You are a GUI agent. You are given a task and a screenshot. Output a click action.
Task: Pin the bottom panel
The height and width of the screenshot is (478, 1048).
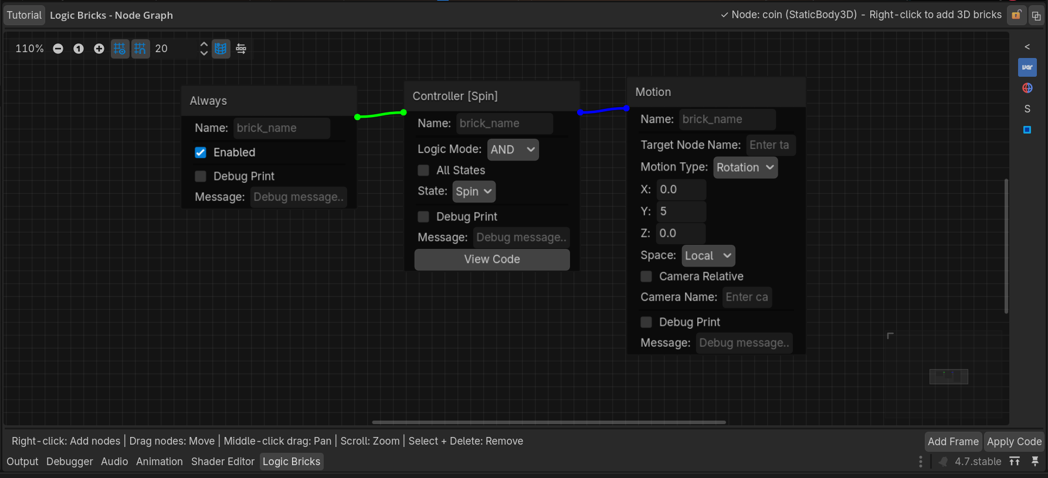1035,462
